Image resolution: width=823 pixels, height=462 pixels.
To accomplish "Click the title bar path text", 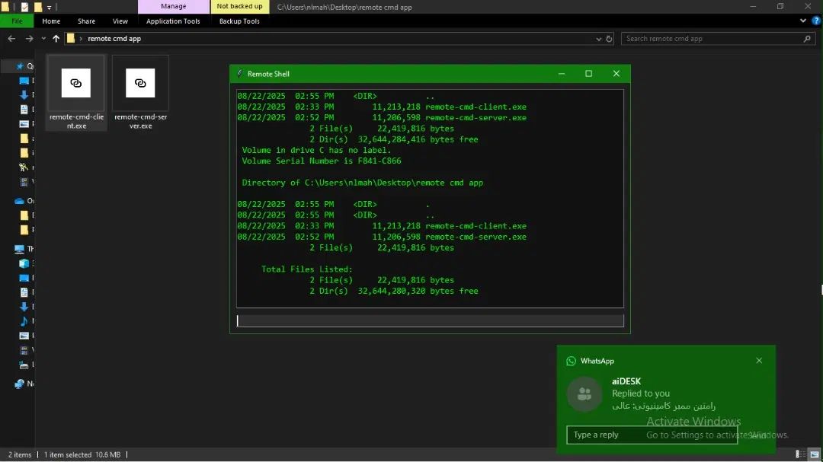I will click(344, 8).
